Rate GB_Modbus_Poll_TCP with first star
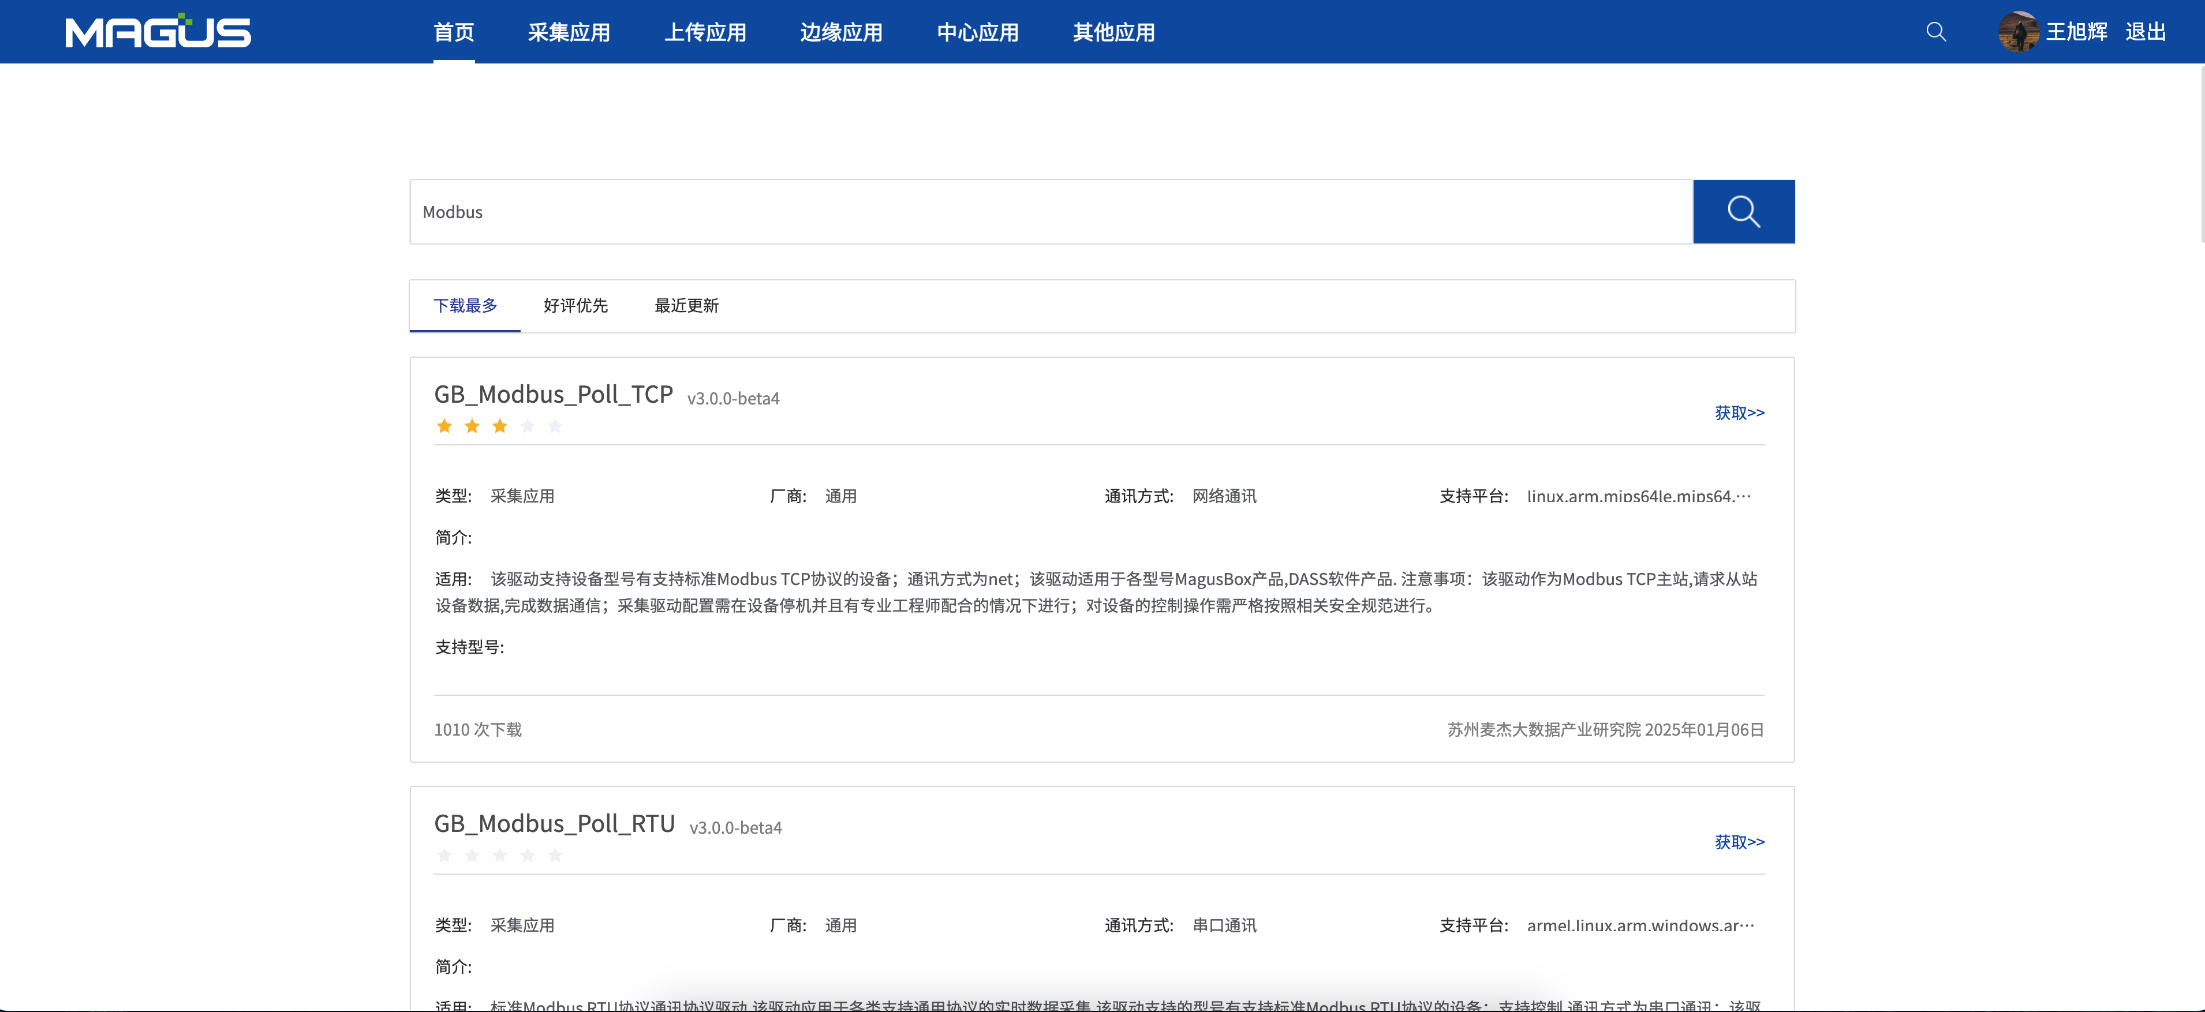Screen dimensions: 2205x1012 coord(444,426)
